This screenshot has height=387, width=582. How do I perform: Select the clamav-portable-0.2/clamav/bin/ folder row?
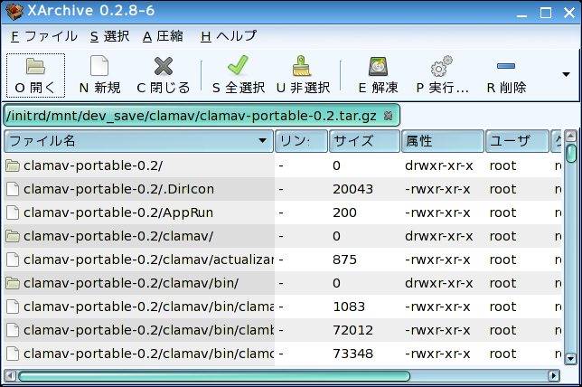point(283,283)
